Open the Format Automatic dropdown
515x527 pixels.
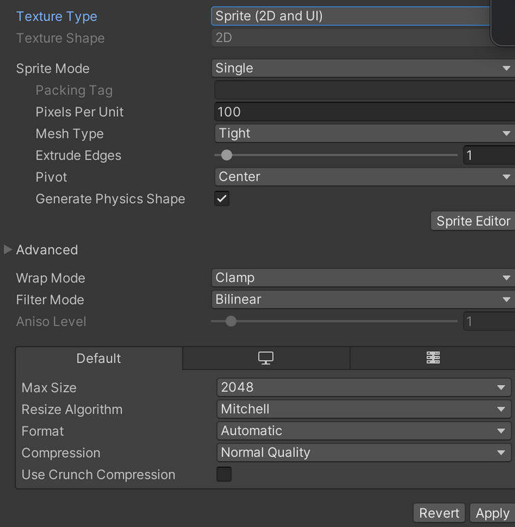pyautogui.click(x=364, y=431)
